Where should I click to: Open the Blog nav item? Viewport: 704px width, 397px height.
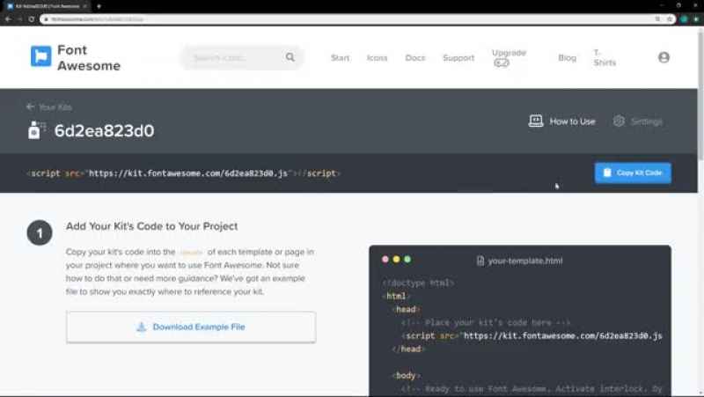coord(567,57)
